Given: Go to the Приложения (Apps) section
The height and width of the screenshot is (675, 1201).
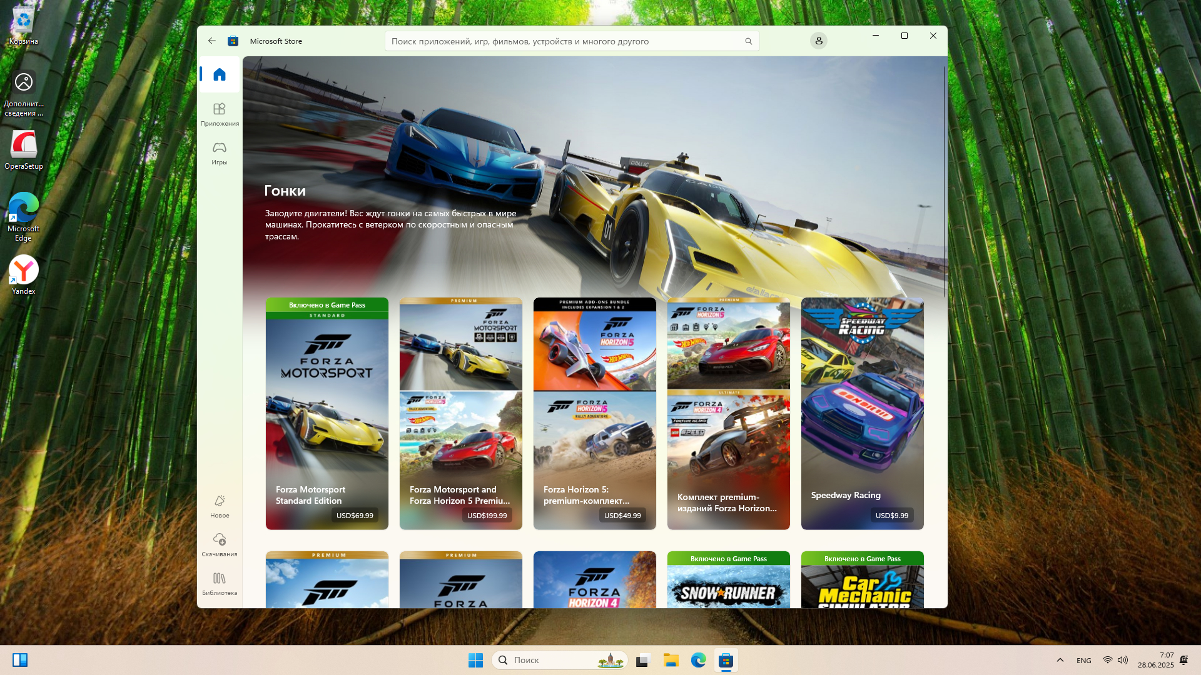Looking at the screenshot, I should pyautogui.click(x=219, y=114).
